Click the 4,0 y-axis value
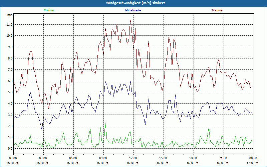Screen dimensions: 267x167 pos(10,104)
